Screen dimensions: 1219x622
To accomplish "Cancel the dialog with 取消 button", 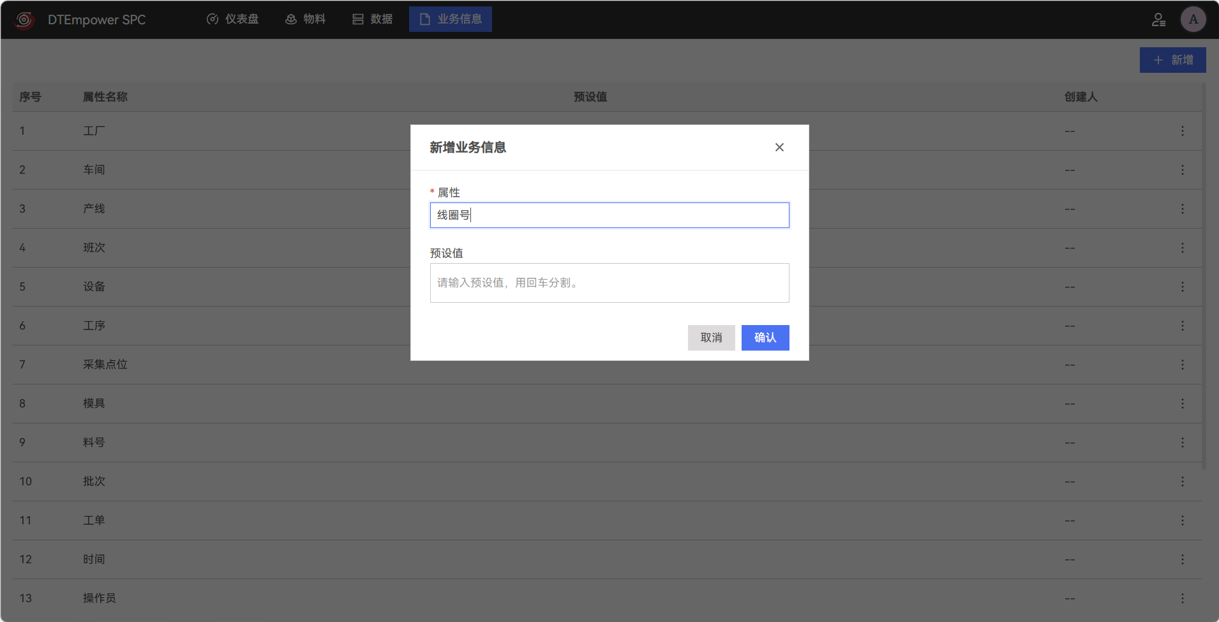I will tap(711, 338).
